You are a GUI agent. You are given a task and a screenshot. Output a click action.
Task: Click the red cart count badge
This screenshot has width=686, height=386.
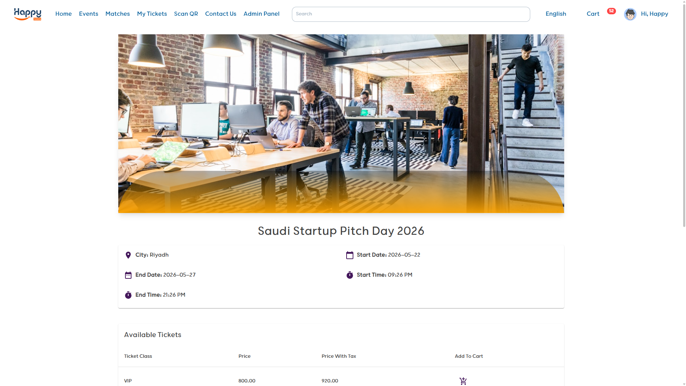click(x=611, y=11)
